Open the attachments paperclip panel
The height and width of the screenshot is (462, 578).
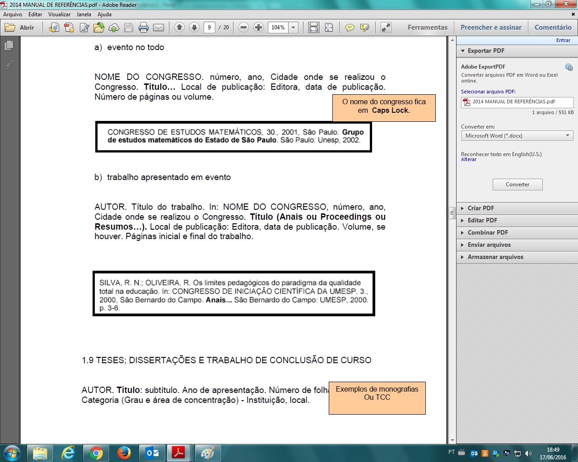pos(9,65)
